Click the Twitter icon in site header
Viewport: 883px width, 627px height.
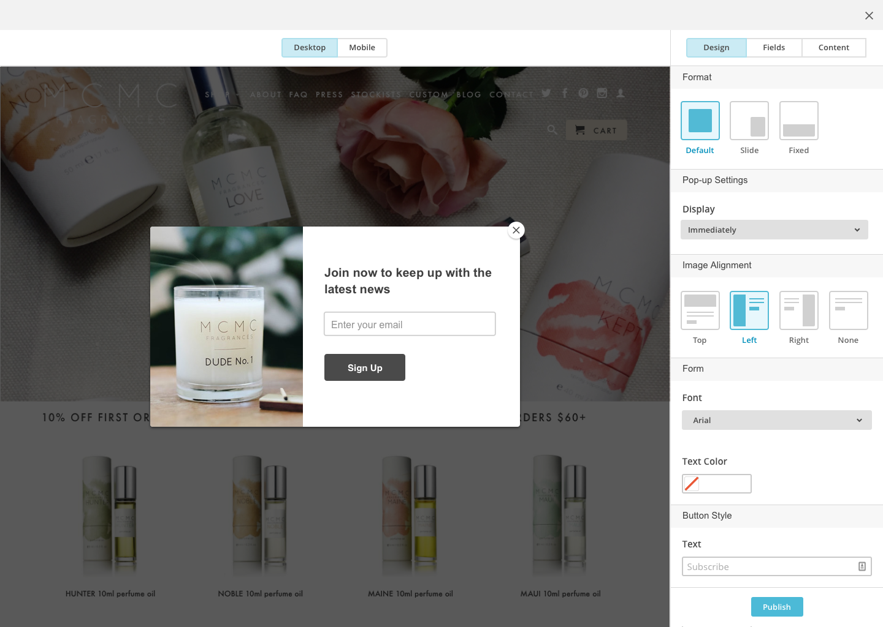(546, 93)
